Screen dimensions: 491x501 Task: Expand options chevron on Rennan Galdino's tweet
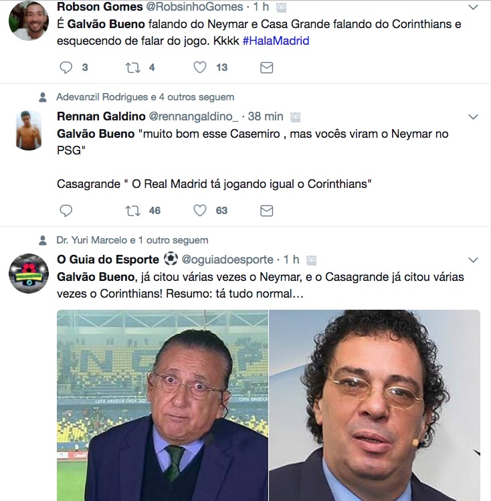[473, 117]
